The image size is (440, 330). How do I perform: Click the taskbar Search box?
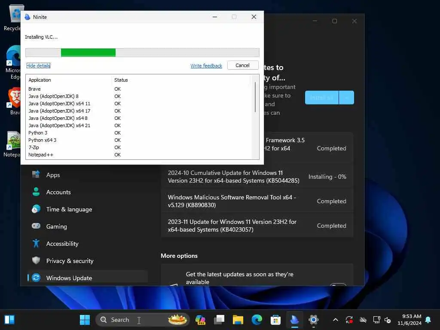(x=143, y=320)
